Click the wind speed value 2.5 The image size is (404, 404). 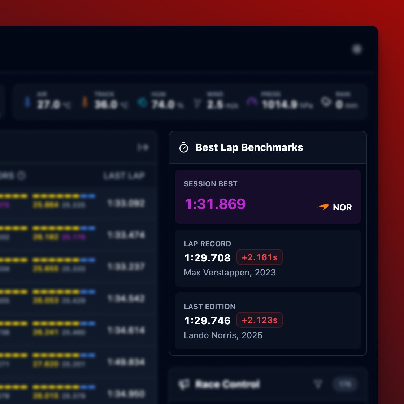pos(215,105)
